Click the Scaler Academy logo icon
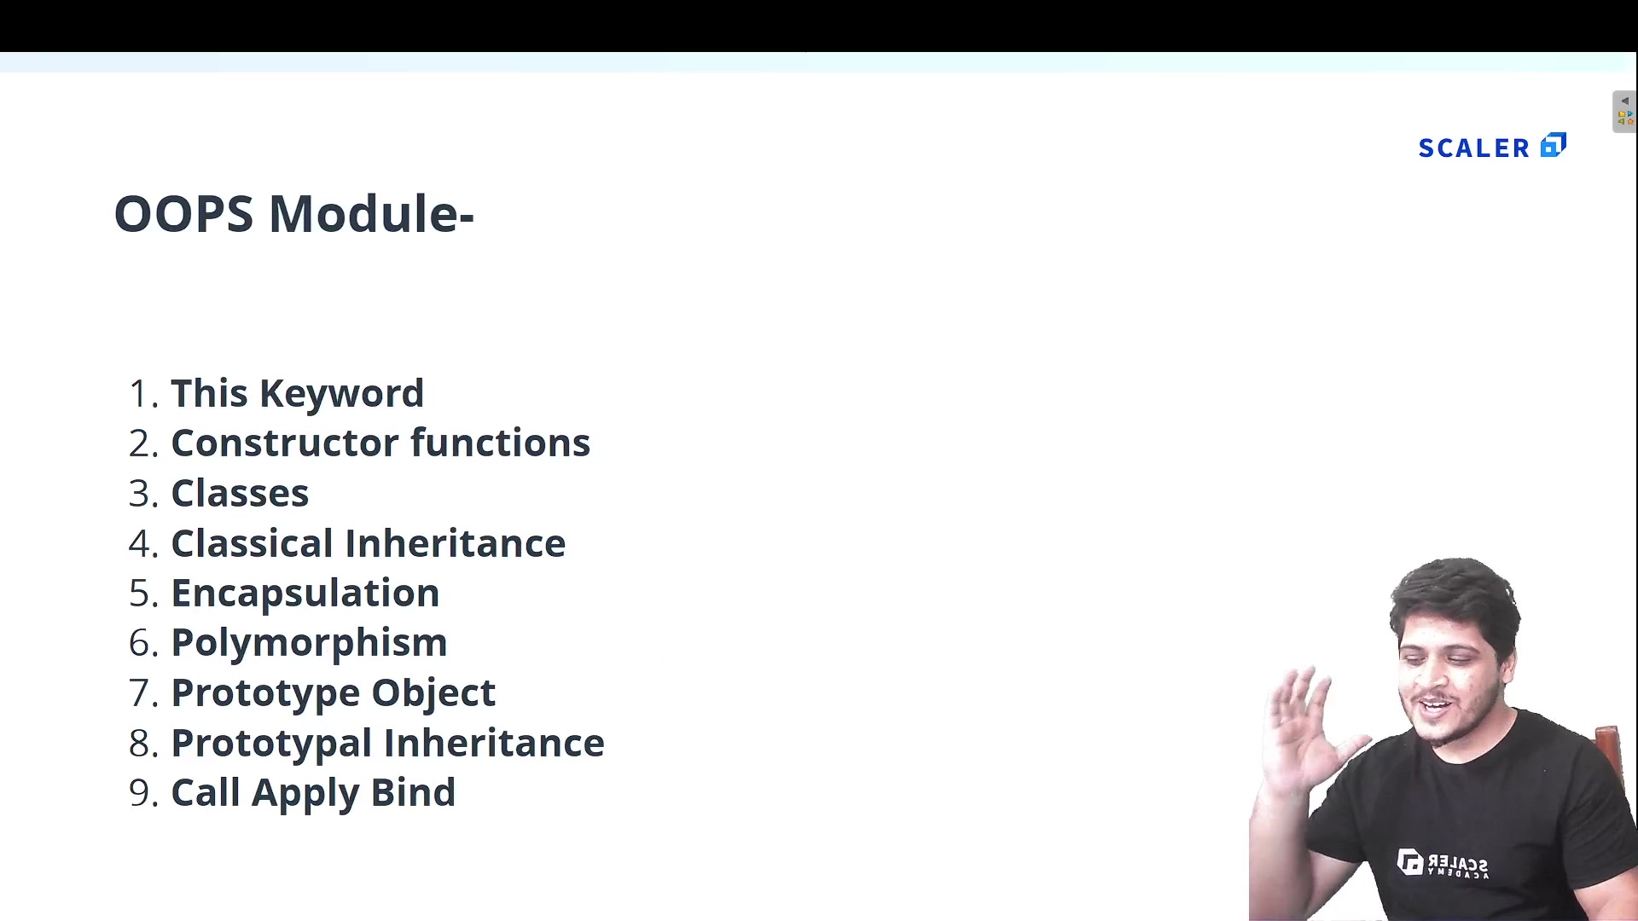 [1558, 146]
